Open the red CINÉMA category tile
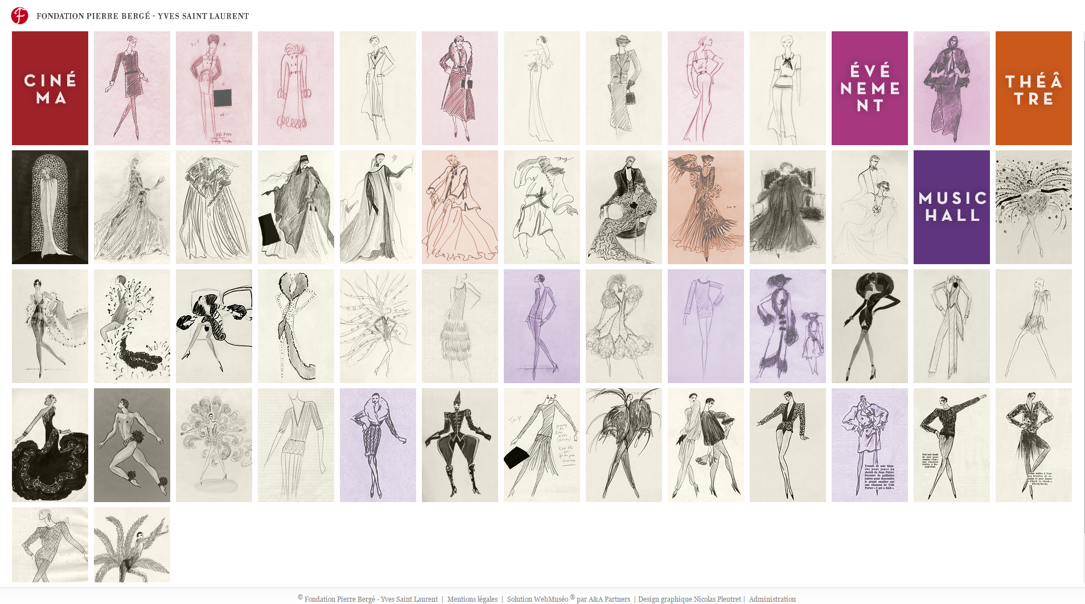1085x604 pixels. [50, 88]
